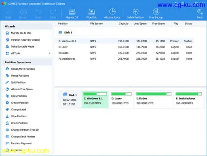The height and width of the screenshot is (156, 207).
Task: Click the Discard toolbar icon
Action: pos(23,12)
